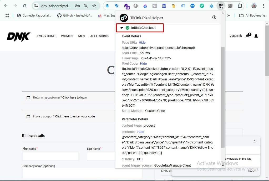Viewport: 269px width, 181px height.
Task: Open site information icon in address bar
Action: (x=36, y=6)
